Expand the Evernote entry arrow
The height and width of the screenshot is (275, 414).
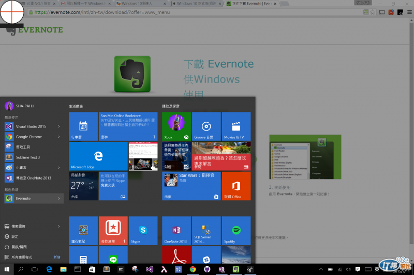(59, 199)
